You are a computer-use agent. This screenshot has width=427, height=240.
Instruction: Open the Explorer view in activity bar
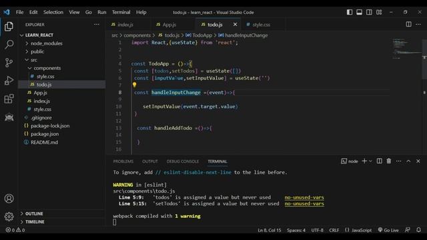point(9,27)
